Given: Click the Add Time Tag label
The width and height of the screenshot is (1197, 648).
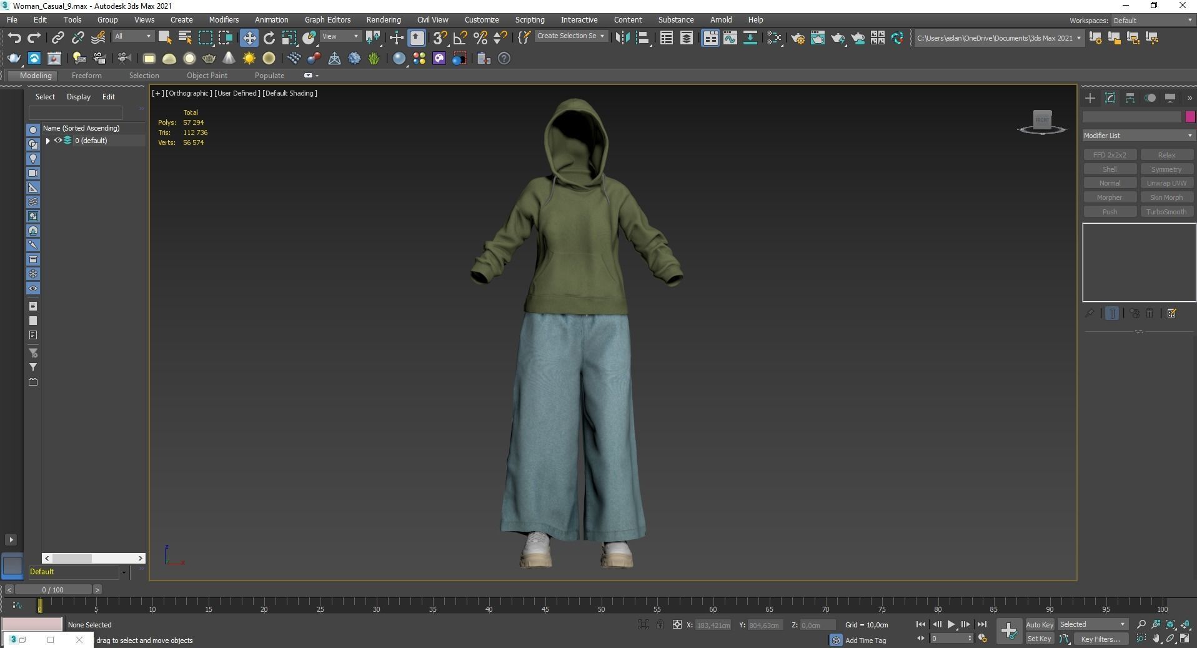Looking at the screenshot, I should click(865, 641).
